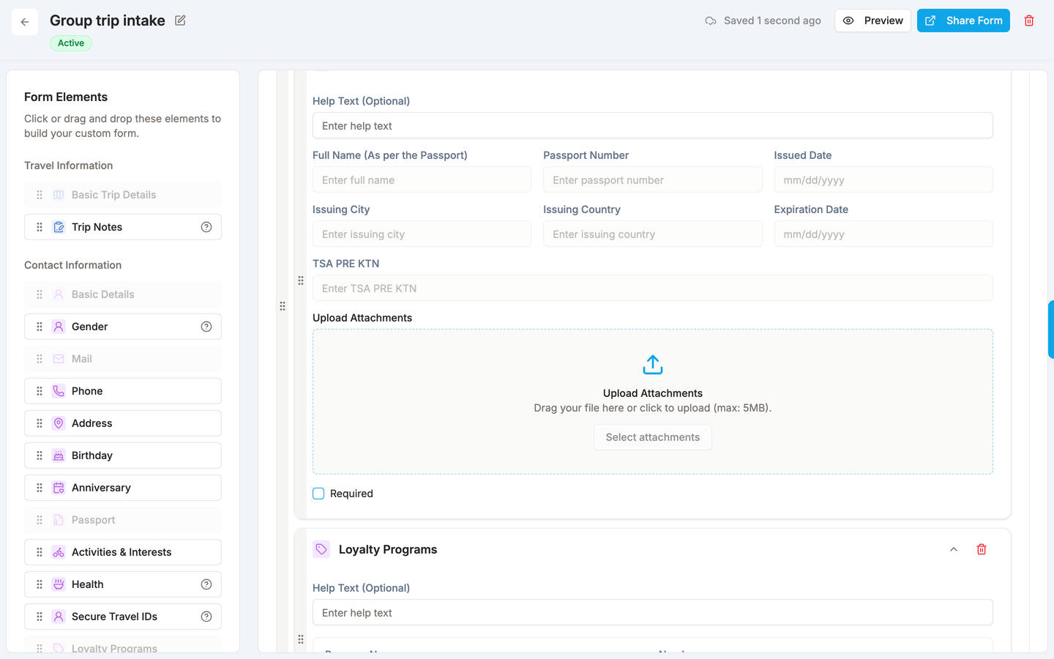Click the TSA PRE KTN input field

[653, 288]
